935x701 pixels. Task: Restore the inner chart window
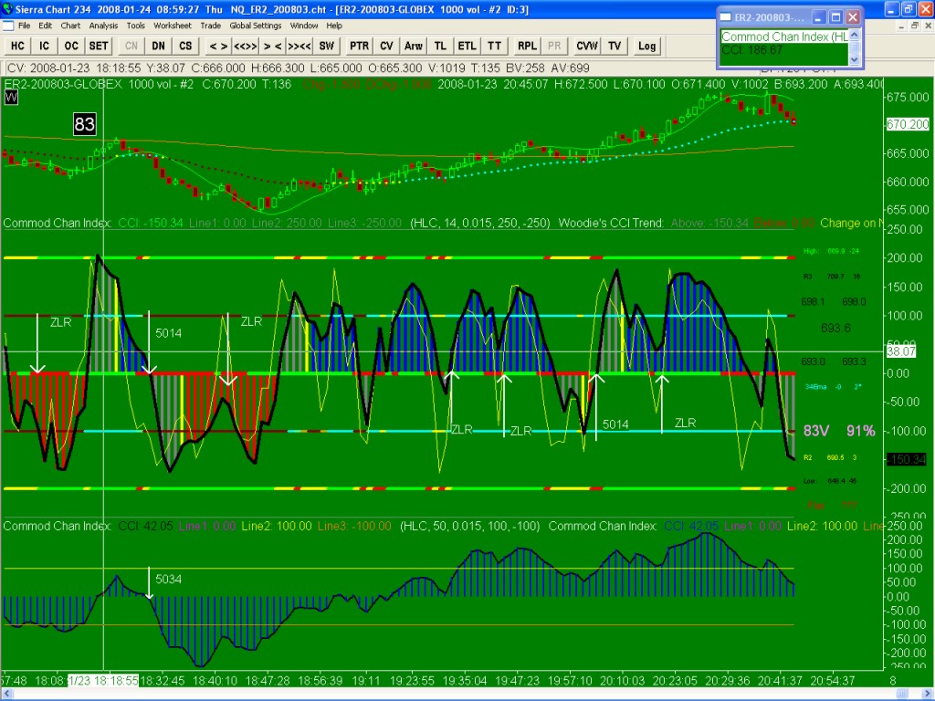pos(914,26)
